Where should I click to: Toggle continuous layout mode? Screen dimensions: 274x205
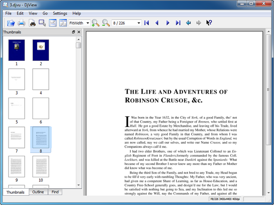tap(52, 23)
